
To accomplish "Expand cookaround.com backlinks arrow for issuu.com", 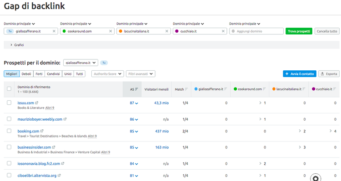I will (261, 103).
